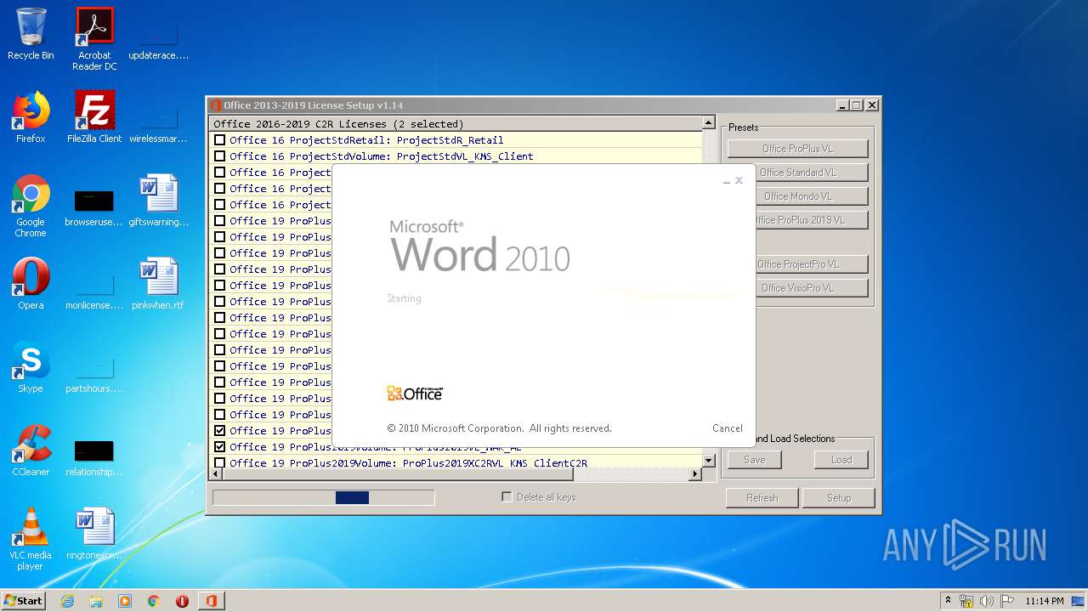Close the Word 2010 splash screen

click(x=739, y=180)
